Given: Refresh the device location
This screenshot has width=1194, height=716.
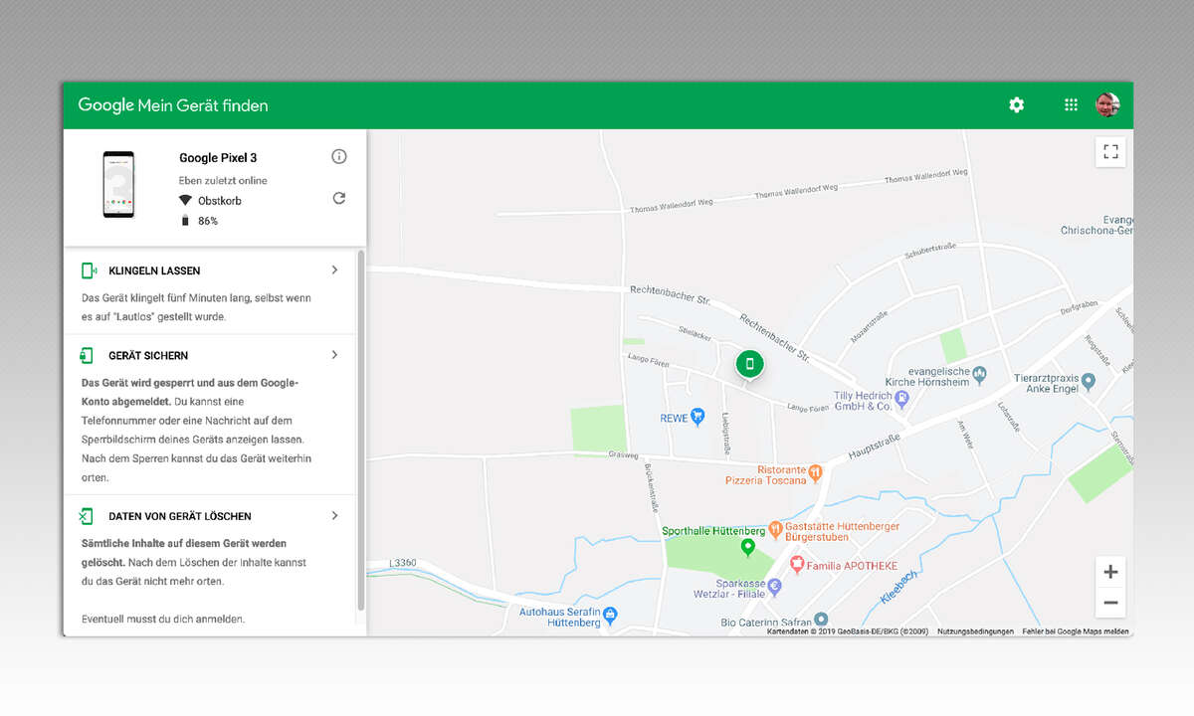Looking at the screenshot, I should click(x=339, y=198).
